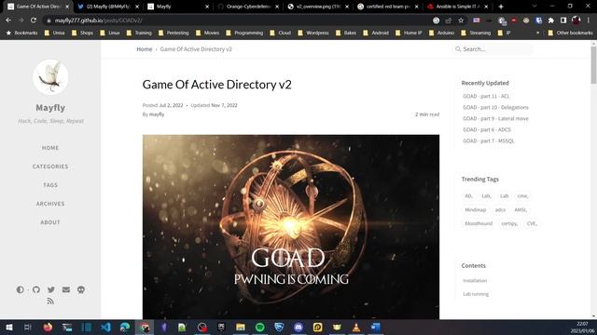Click the address bar URL

coord(98,20)
